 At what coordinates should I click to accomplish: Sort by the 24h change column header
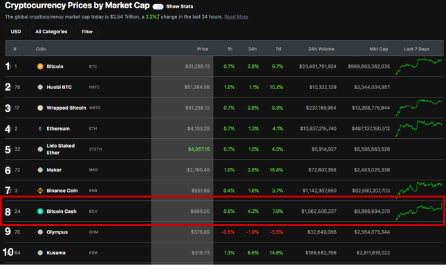[252, 49]
